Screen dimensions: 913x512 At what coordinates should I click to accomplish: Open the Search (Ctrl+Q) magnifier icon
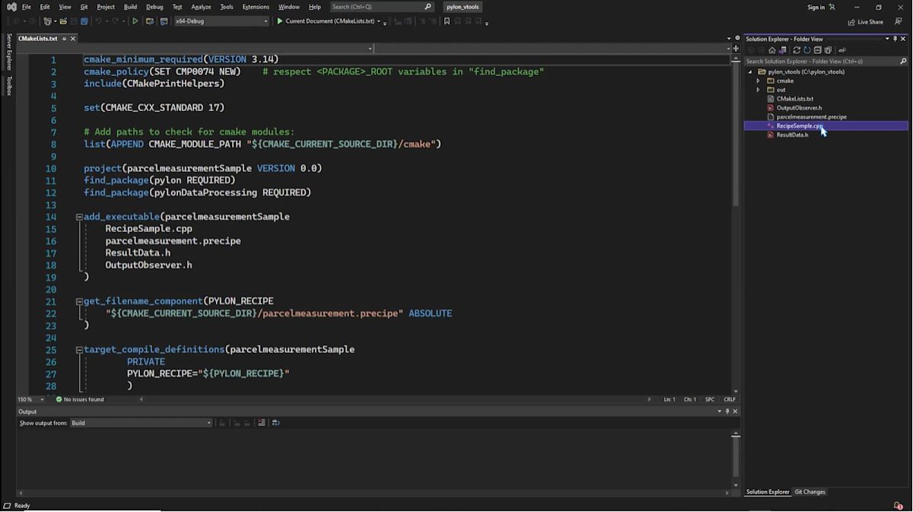(428, 7)
